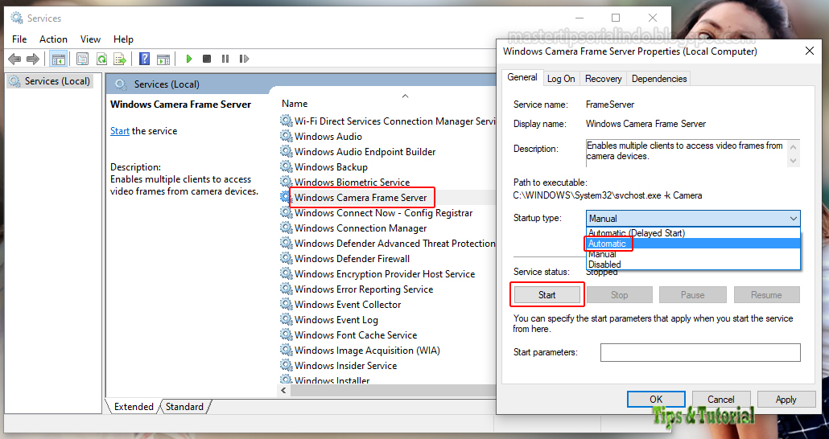Click the Start the service link
Image resolution: width=829 pixels, height=439 pixels.
coord(120,131)
